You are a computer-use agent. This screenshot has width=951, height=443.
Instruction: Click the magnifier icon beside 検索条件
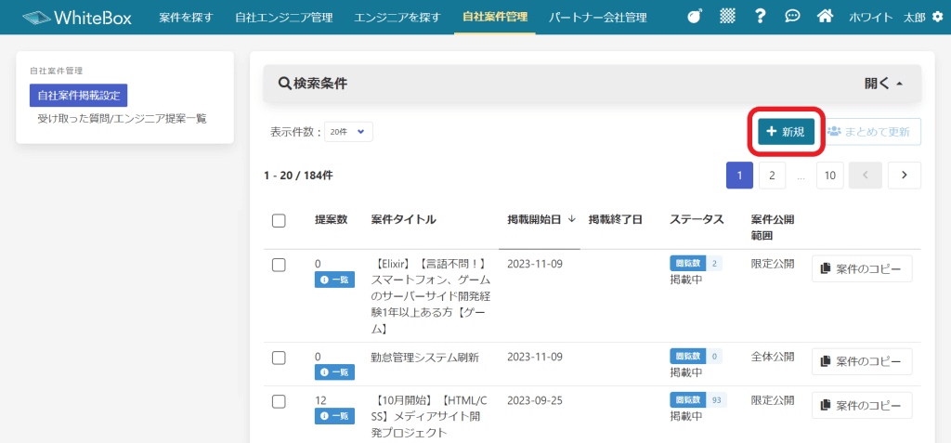pyautogui.click(x=284, y=84)
